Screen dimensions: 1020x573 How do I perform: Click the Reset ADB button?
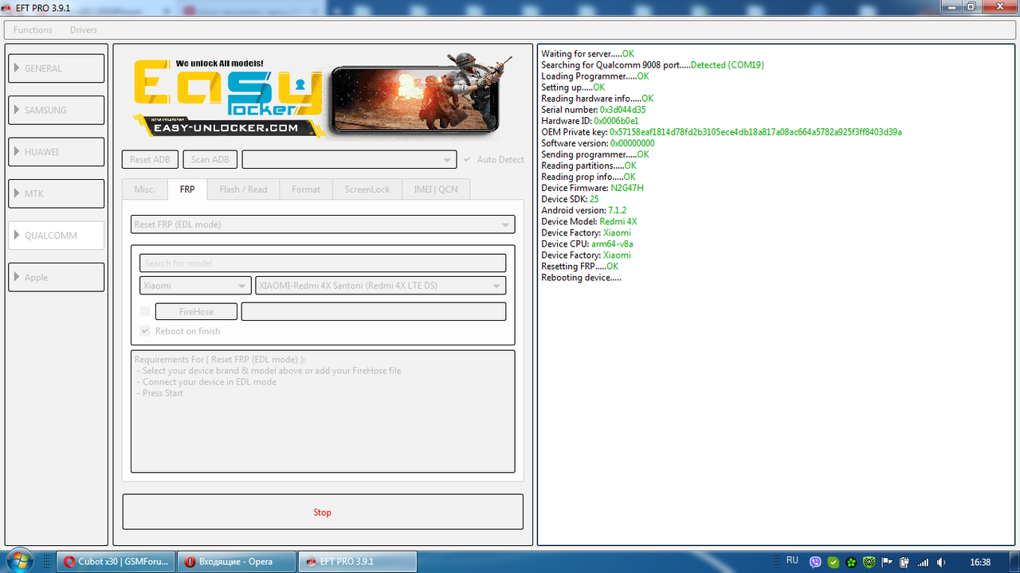[151, 159]
